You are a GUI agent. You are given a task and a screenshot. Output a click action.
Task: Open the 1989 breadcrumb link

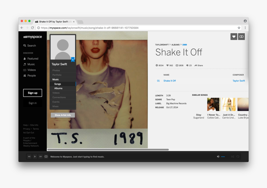point(185,45)
